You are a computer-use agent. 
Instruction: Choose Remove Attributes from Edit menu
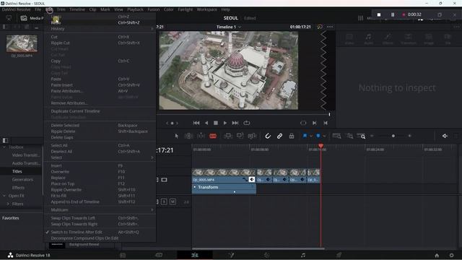tap(100, 103)
